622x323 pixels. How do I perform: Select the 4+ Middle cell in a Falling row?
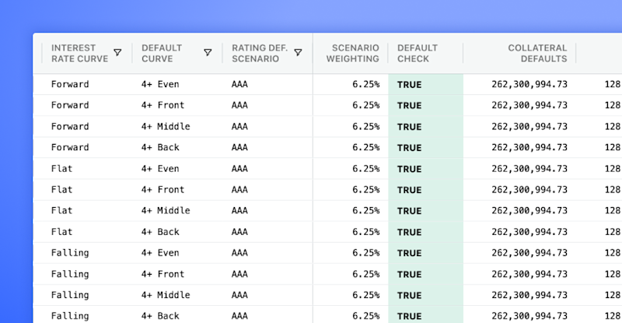click(166, 295)
